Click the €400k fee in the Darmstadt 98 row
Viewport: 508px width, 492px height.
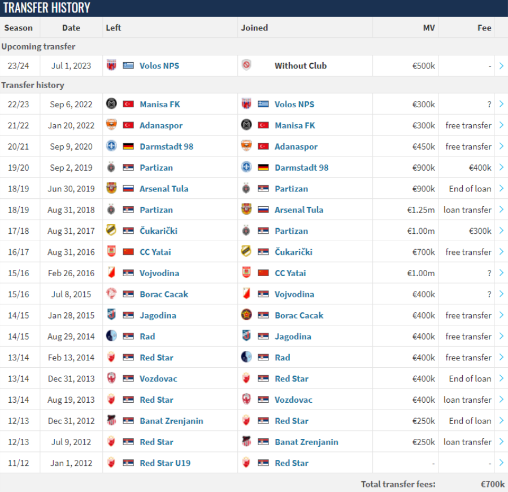click(480, 167)
